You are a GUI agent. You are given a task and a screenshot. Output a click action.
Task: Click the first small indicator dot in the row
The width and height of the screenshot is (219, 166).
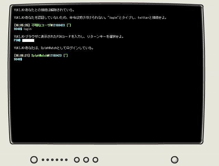pyautogui.click(x=43, y=160)
